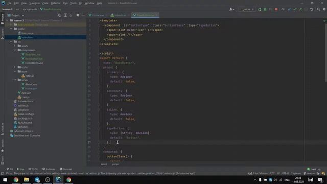The image size is (327, 184).
Task: Open the View menu
Action: tap(24, 4)
